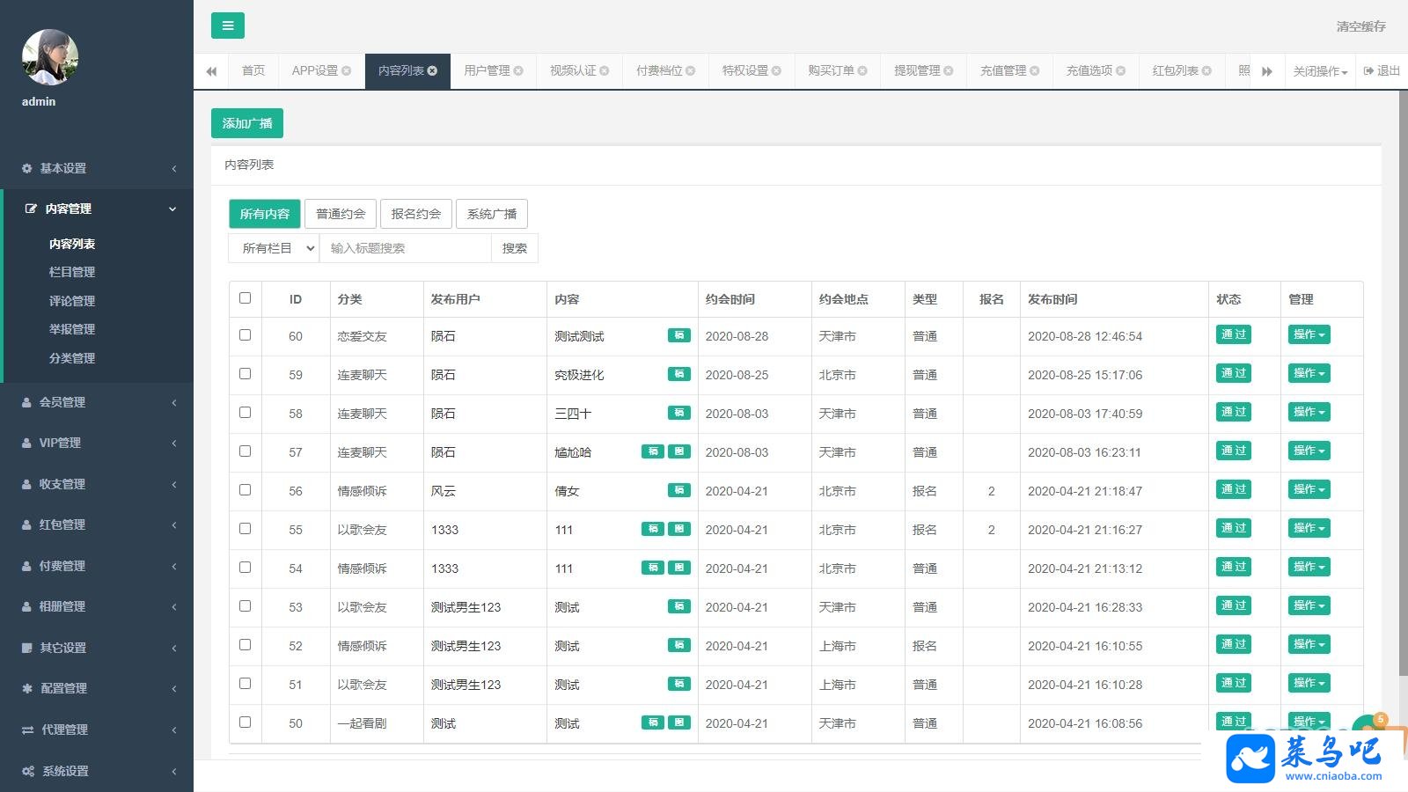
Task: Check the box for row ID 51
Action: click(x=245, y=683)
